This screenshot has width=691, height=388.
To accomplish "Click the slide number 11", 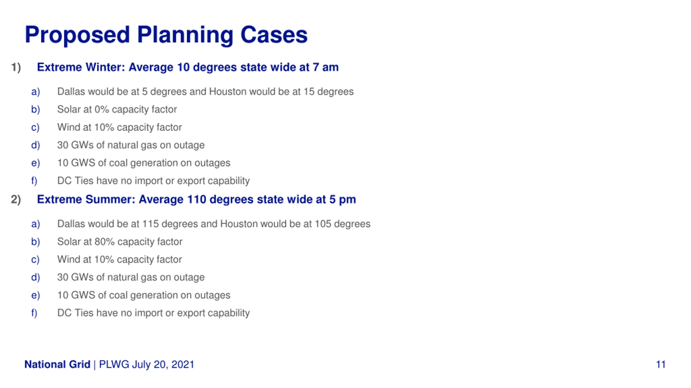I will (660, 365).
